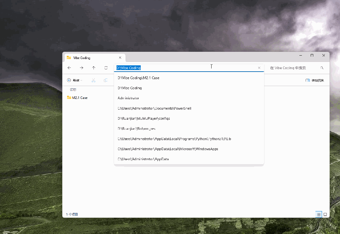The image size is (340, 234).
Task: Select the M2.1 Case folder
Action: point(79,98)
